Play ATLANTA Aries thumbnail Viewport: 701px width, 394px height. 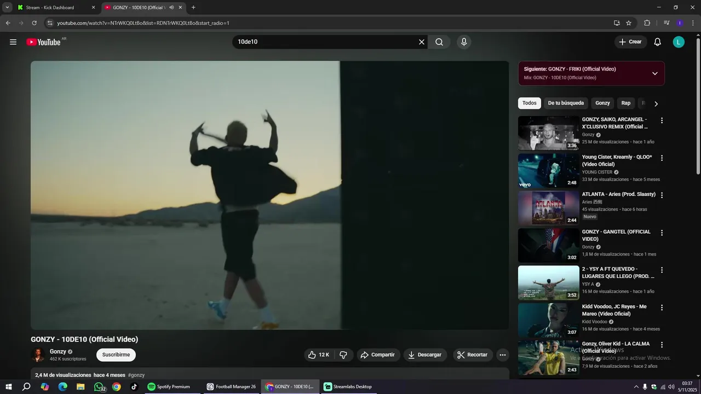[x=548, y=207]
